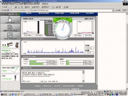Click the 0.0 % loss value

pos(89,53)
